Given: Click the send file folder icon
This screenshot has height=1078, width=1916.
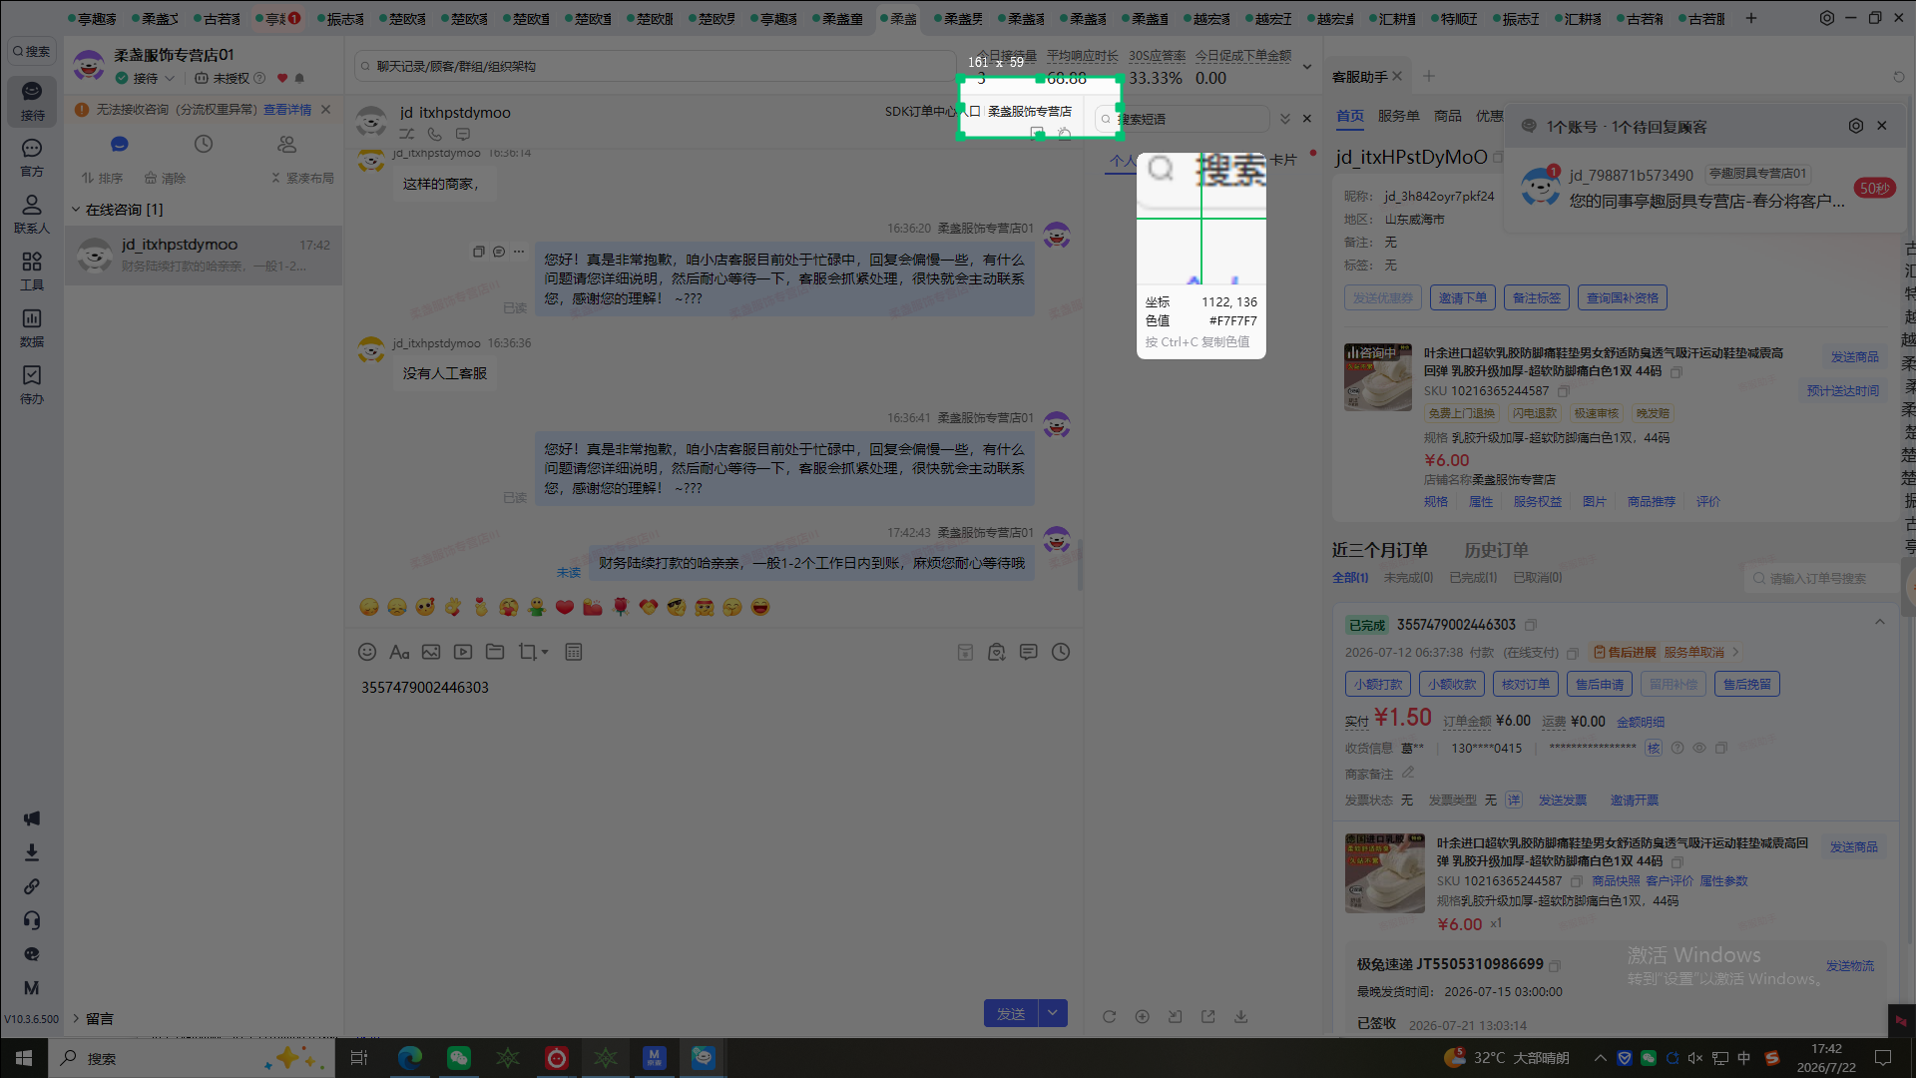Looking at the screenshot, I should click(495, 652).
